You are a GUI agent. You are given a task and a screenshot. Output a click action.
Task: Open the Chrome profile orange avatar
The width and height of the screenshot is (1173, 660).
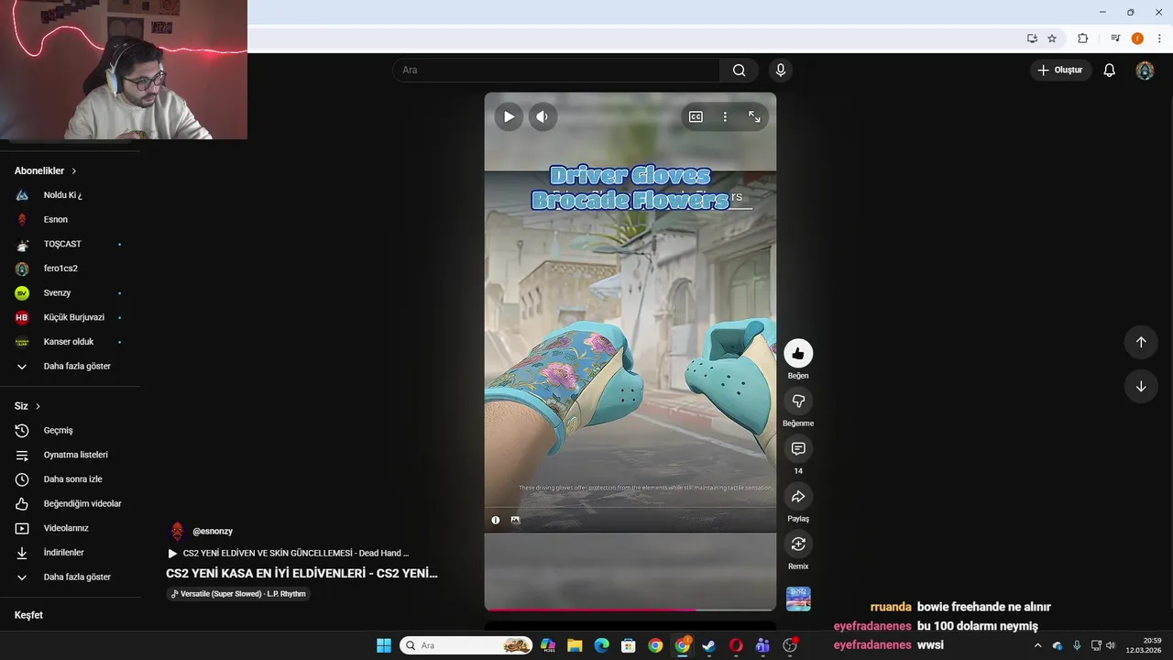pos(1137,38)
